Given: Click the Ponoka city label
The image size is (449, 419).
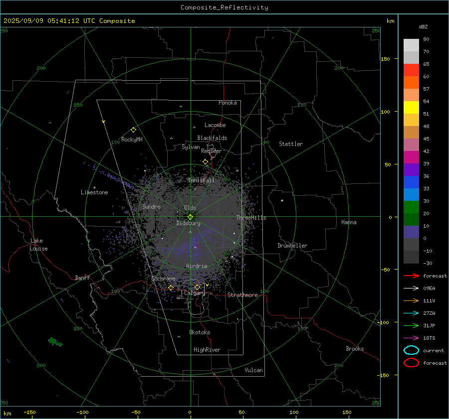Looking at the screenshot, I should pyautogui.click(x=227, y=103).
